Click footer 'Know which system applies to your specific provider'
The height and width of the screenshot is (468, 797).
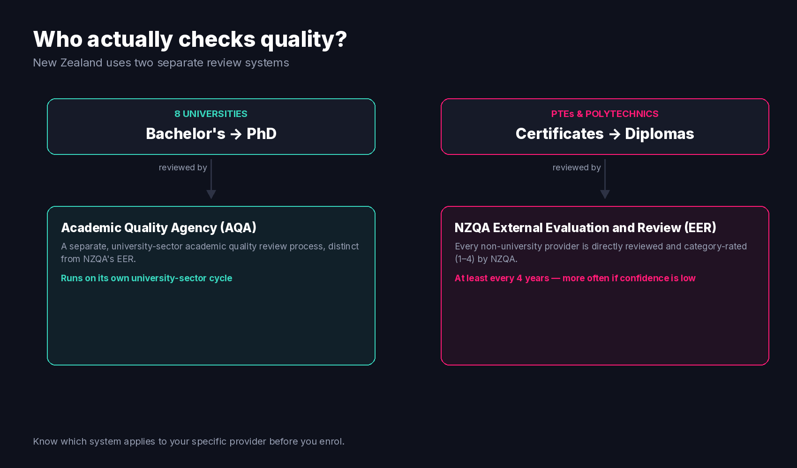click(x=189, y=442)
